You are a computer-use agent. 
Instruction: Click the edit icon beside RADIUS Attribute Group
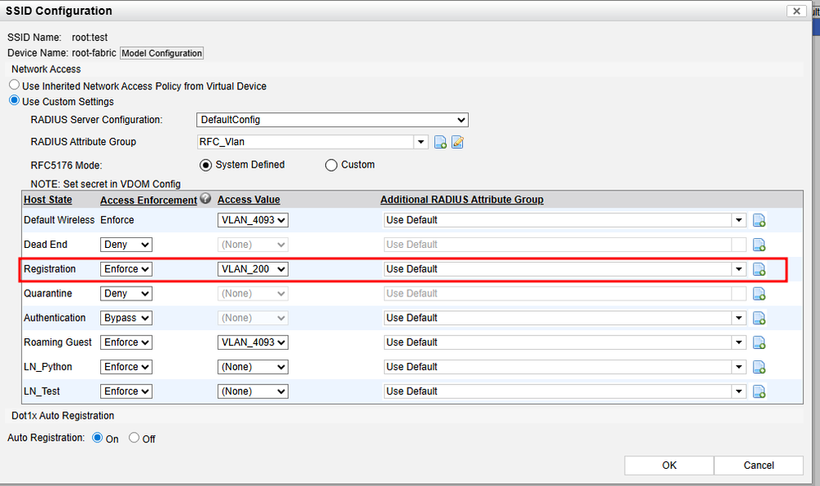(x=458, y=143)
